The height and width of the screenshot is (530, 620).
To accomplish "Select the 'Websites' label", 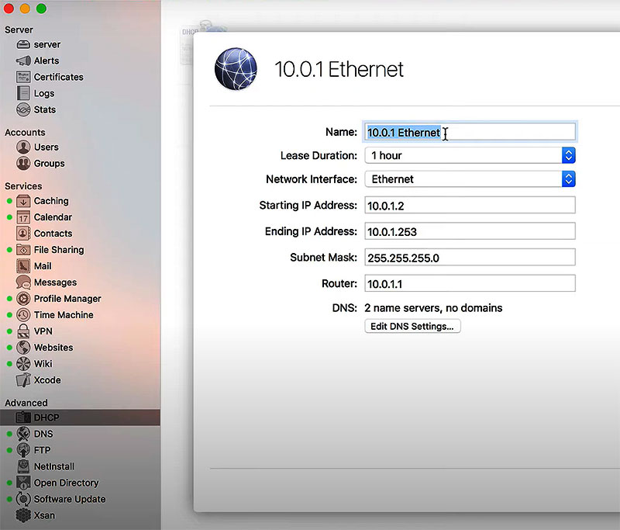I will (53, 348).
